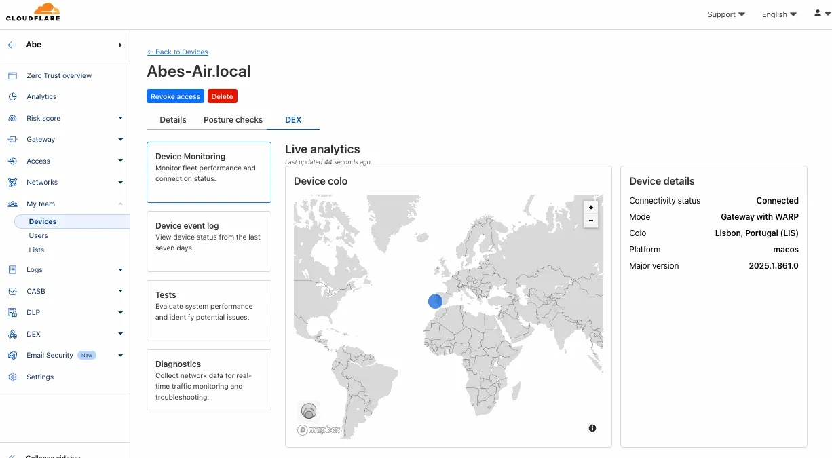Viewport: 832px width, 458px height.
Task: Click the Cloudflare logo
Action: pos(33,12)
